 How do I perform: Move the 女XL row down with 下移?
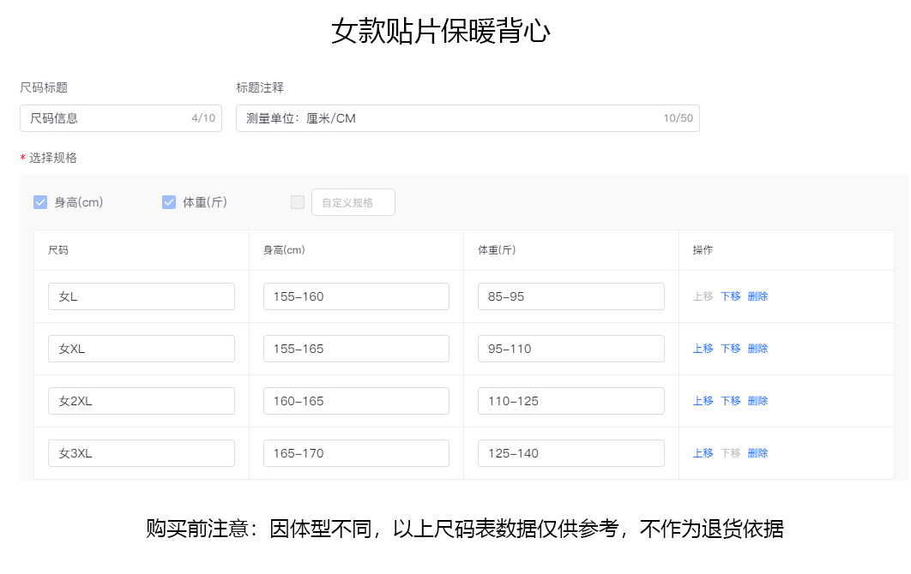pyautogui.click(x=729, y=348)
